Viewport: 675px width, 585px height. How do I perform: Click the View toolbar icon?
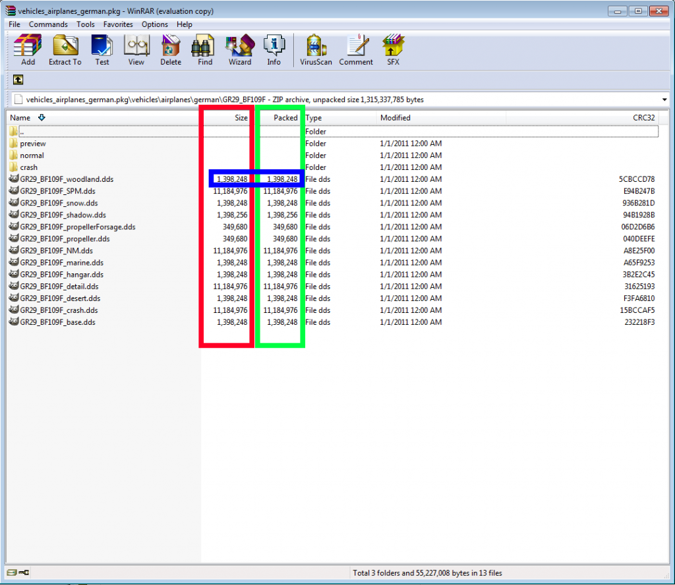coord(136,49)
